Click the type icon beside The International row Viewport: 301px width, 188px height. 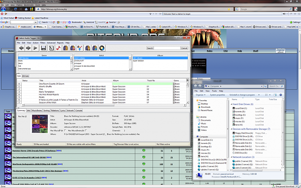point(8,157)
